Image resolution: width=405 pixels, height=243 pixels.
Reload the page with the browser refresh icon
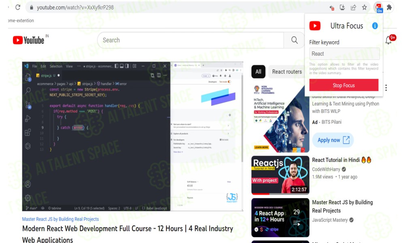pyautogui.click(x=17, y=7)
